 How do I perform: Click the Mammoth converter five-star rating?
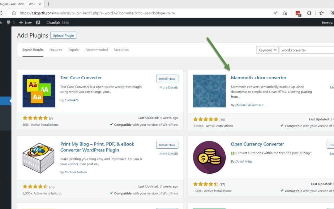coord(206,119)
